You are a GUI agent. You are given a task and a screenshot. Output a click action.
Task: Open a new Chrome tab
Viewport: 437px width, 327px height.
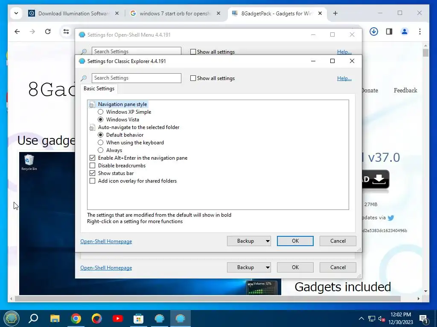coord(335,13)
